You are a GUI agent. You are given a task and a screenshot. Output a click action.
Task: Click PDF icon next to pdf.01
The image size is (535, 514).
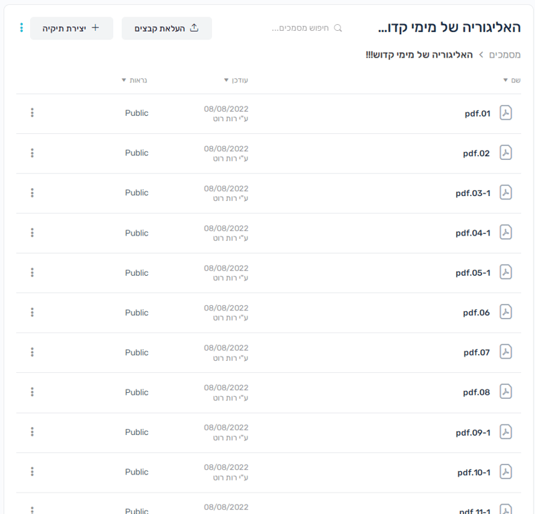(506, 112)
